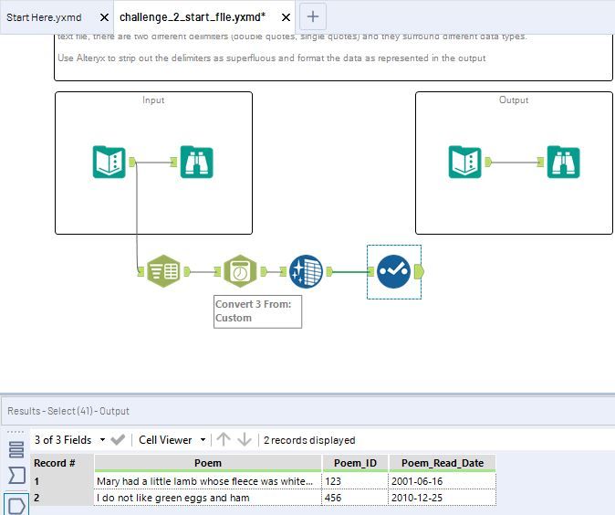615x515 pixels.
Task: Click the Poem column header
Action: point(208,463)
